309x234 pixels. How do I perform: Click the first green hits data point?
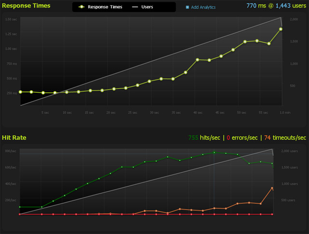point(20,207)
